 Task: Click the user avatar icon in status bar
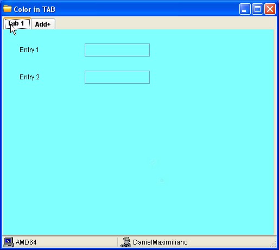coord(126,242)
